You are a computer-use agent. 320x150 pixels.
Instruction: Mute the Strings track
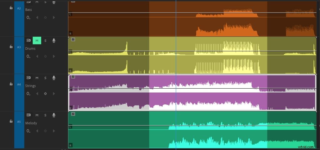pos(37,78)
